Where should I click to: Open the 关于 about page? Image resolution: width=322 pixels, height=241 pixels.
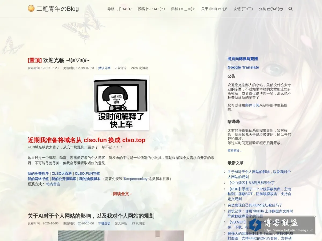tap(214, 9)
